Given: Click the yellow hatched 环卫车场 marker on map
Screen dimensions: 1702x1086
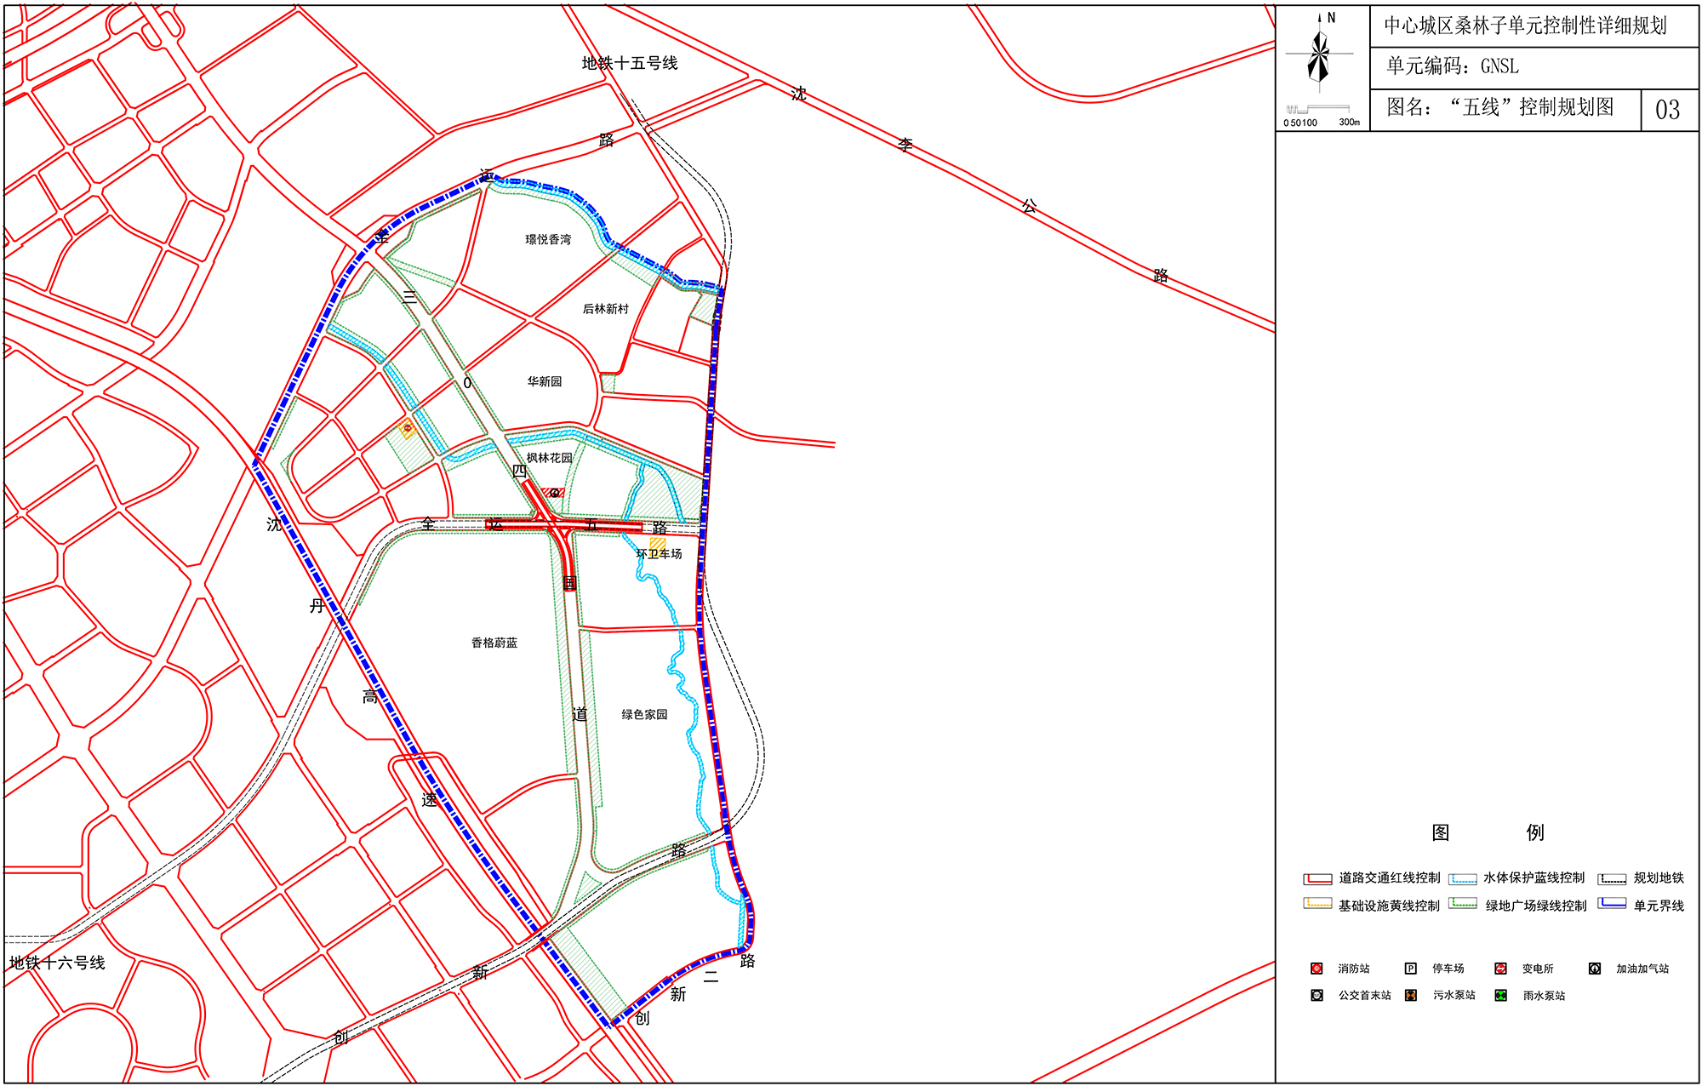Looking at the screenshot, I should coord(658,544).
